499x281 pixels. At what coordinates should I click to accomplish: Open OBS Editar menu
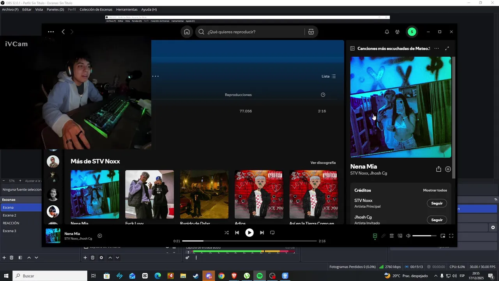[27, 9]
